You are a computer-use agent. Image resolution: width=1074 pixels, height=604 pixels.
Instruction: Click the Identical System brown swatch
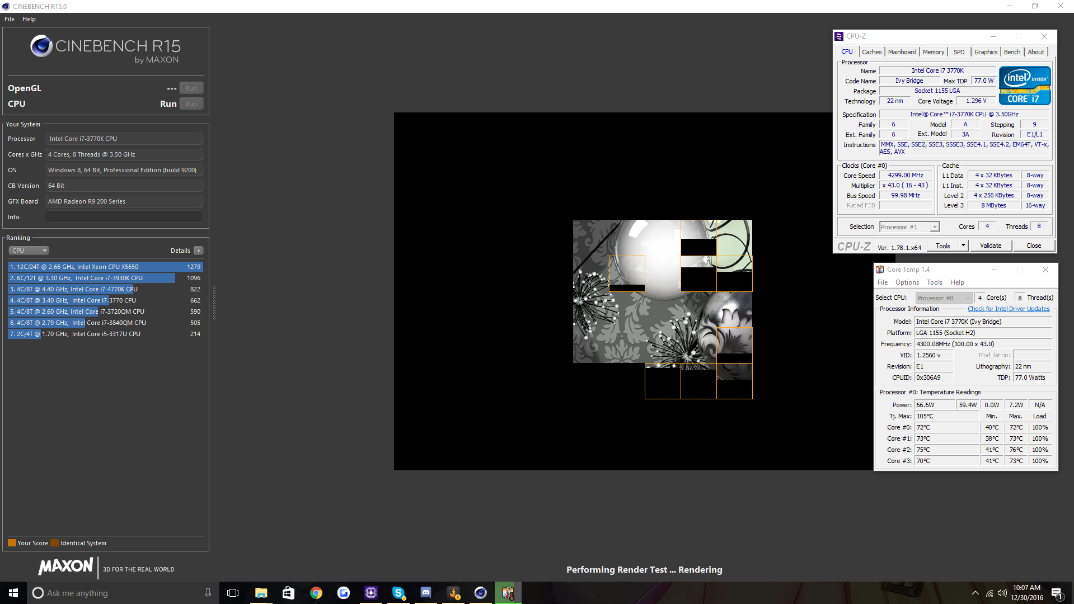[x=54, y=543]
